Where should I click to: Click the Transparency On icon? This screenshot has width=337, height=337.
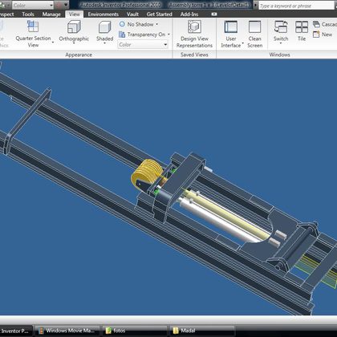(122, 35)
